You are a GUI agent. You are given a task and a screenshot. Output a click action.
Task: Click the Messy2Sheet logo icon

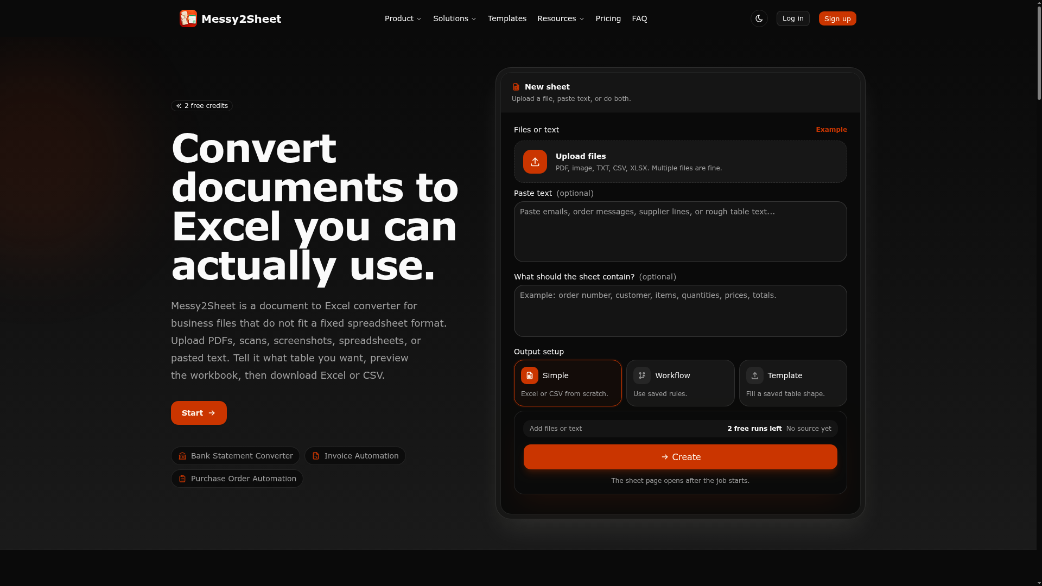pyautogui.click(x=188, y=18)
